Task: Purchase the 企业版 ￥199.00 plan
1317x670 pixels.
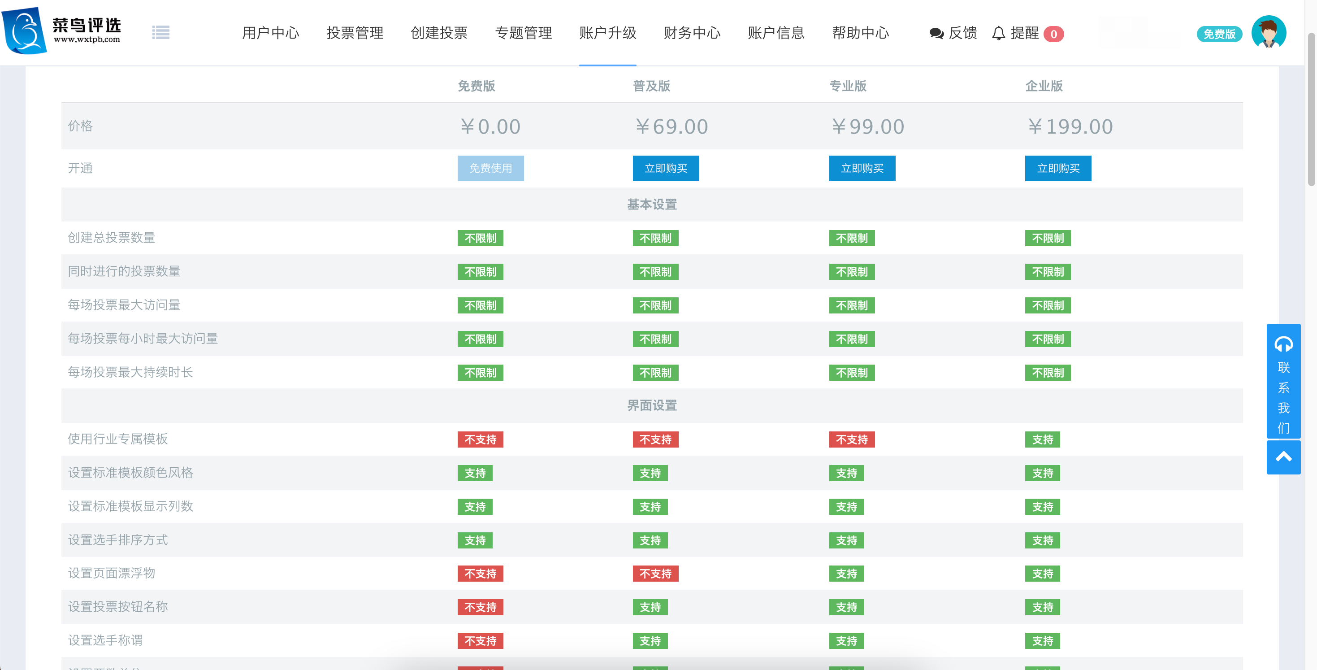Action: (x=1058, y=168)
